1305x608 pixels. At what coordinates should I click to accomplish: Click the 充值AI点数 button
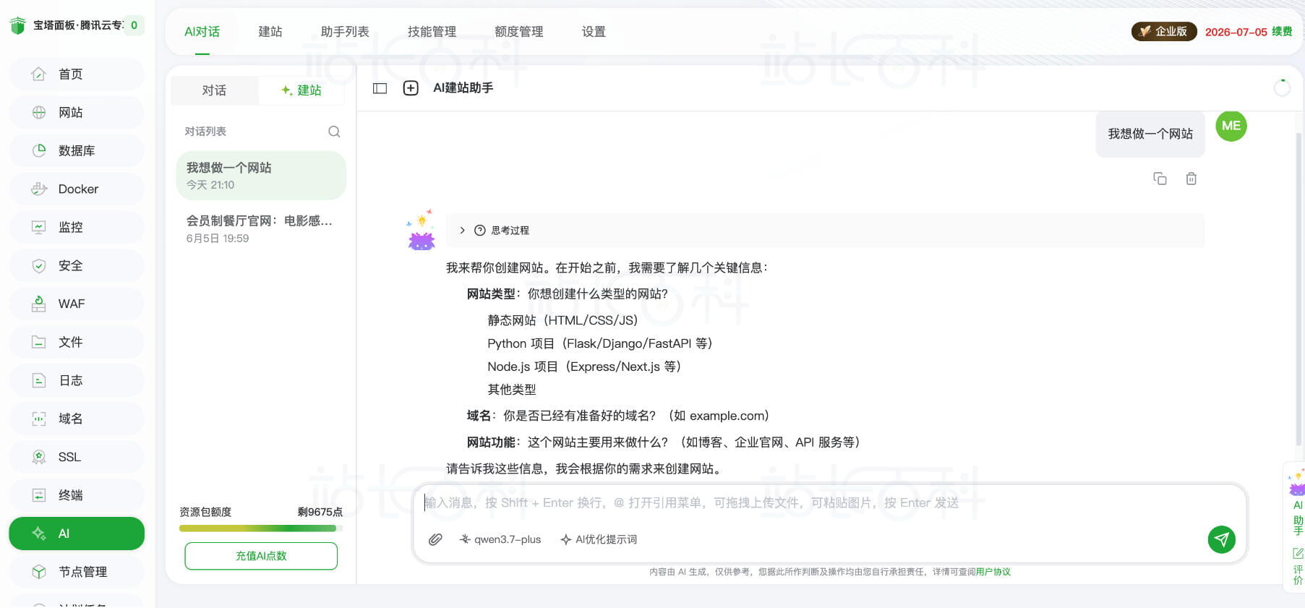coord(261,556)
